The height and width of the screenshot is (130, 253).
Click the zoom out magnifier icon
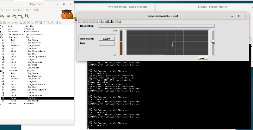pos(21,16)
